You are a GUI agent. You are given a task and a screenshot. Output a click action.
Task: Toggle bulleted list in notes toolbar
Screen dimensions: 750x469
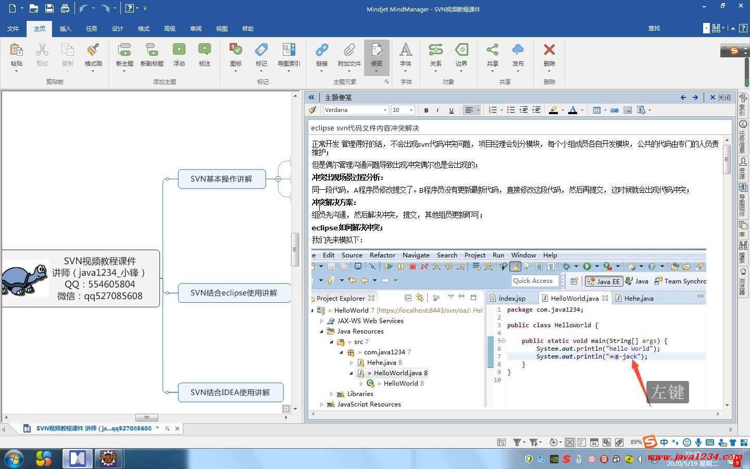click(511, 110)
